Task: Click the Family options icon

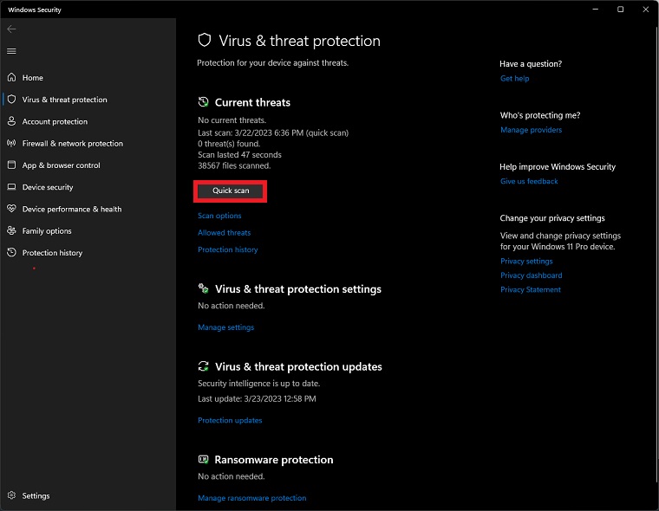Action: pyautogui.click(x=12, y=231)
